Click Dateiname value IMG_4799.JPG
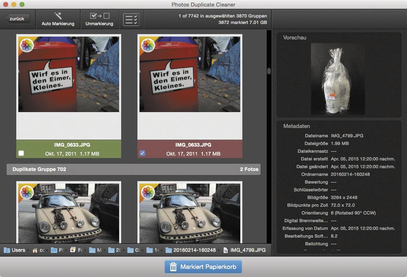The height and width of the screenshot is (277, 407). [347, 136]
